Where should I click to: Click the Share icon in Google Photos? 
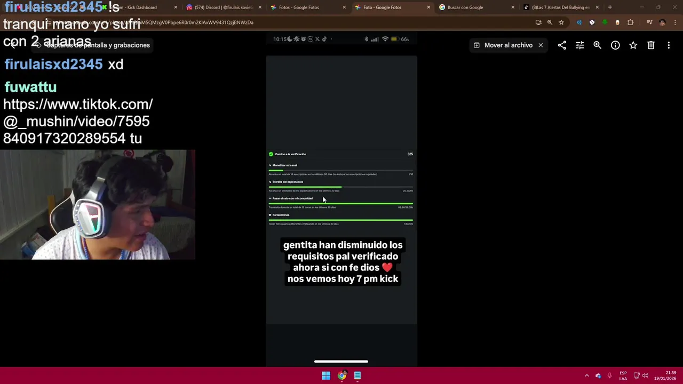click(x=562, y=45)
